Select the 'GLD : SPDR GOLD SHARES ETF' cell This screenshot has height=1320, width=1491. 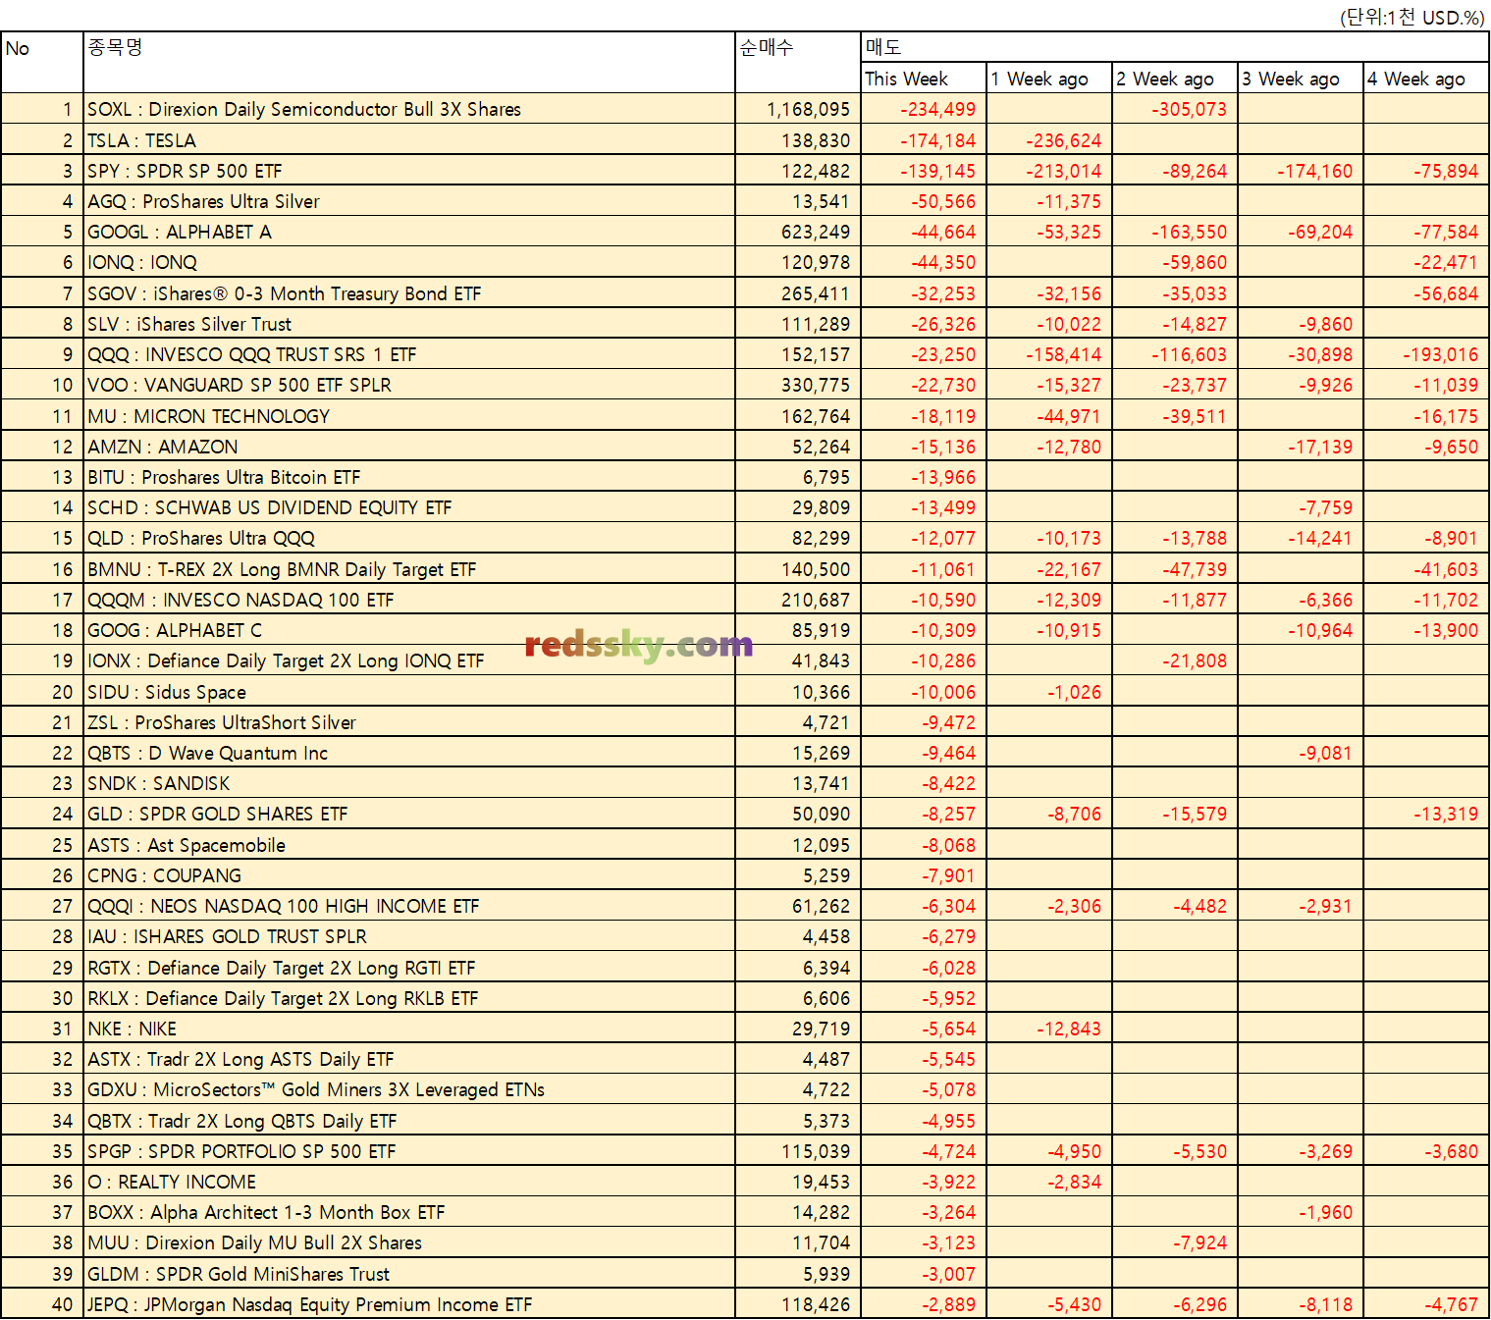409,814
